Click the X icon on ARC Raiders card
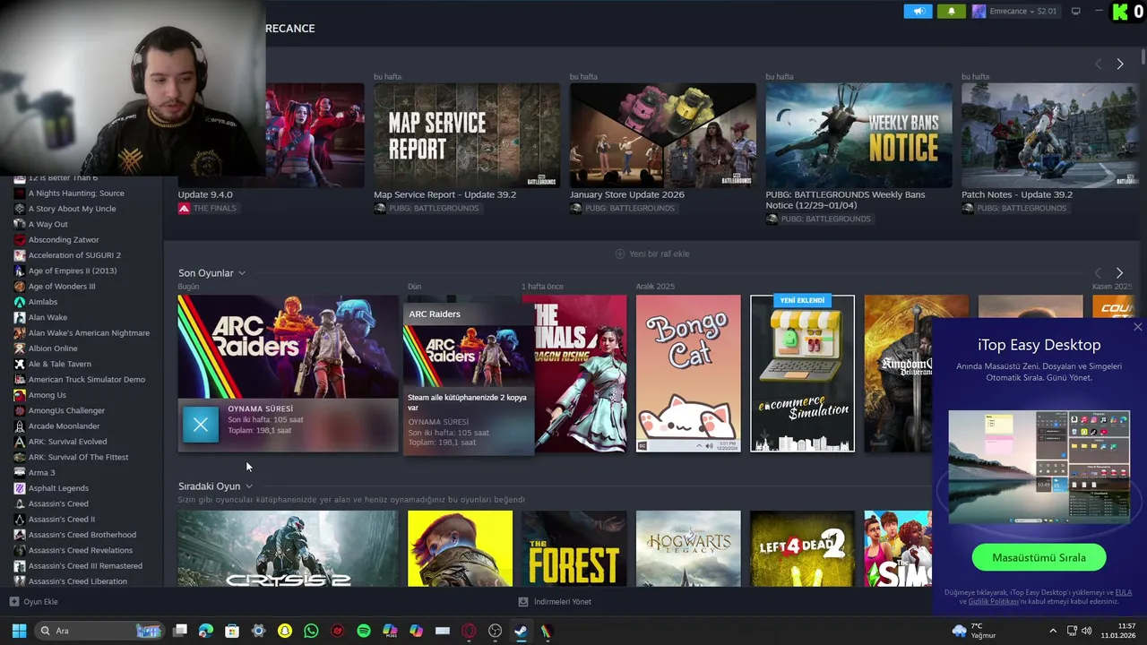Viewport: 1147px width, 645px height. click(x=201, y=425)
